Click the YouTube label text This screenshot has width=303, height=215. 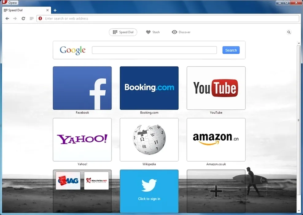pyautogui.click(x=216, y=112)
